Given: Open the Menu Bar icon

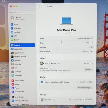Looking at the screenshot, I should tap(12, 64).
